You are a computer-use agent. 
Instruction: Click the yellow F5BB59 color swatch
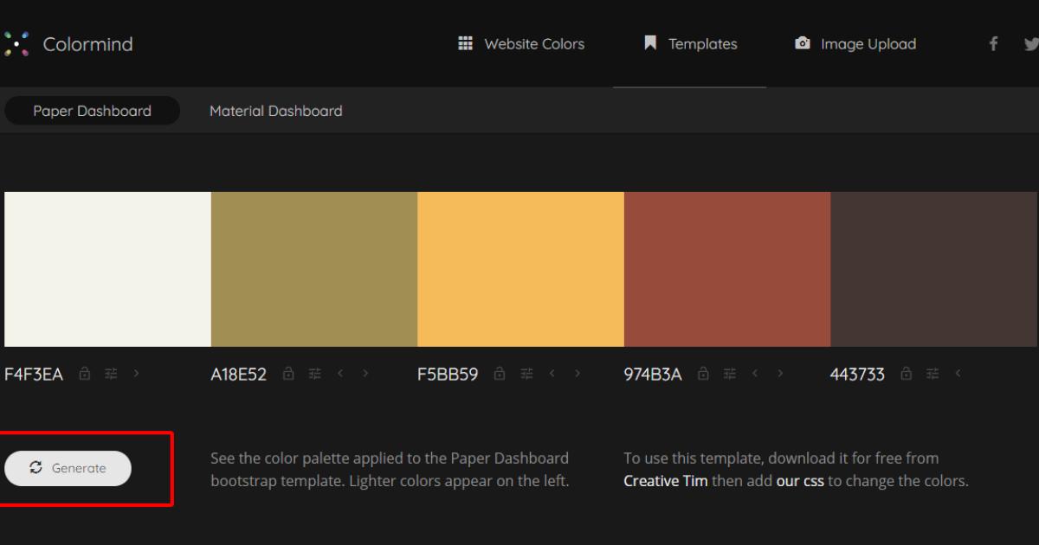pyautogui.click(x=519, y=268)
